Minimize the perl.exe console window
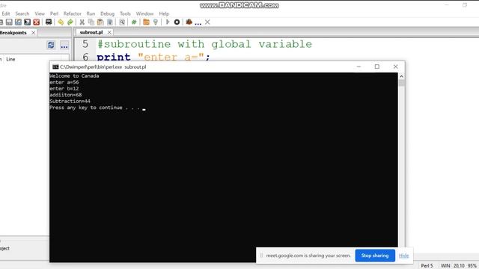 coord(359,67)
